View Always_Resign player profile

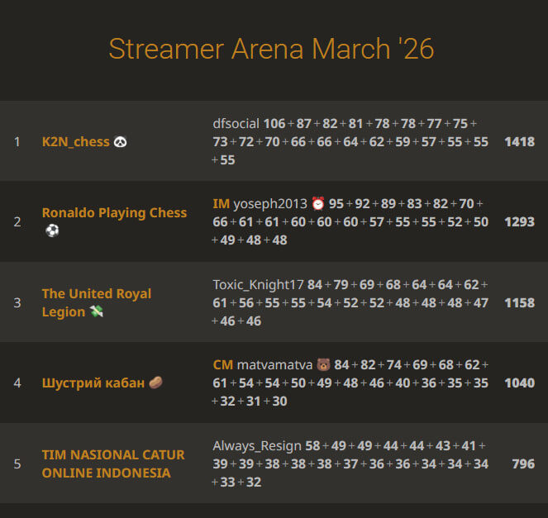(257, 446)
